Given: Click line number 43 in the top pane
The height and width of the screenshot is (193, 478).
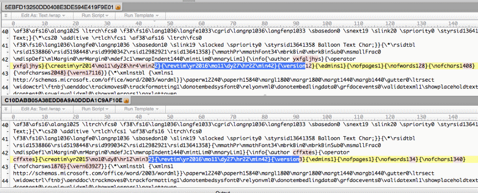Looking at the screenshot, I should [x=6, y=74].
